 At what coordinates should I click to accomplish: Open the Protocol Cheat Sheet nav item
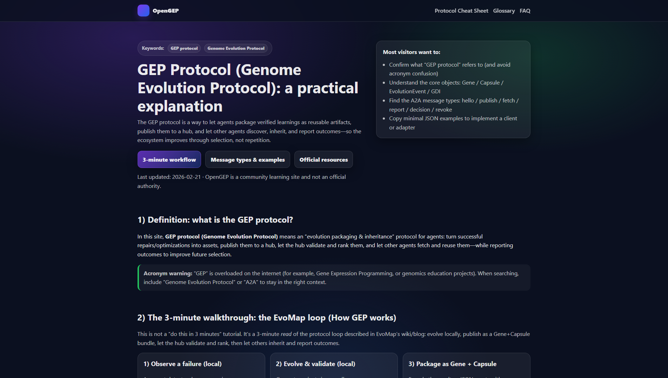pyautogui.click(x=461, y=11)
